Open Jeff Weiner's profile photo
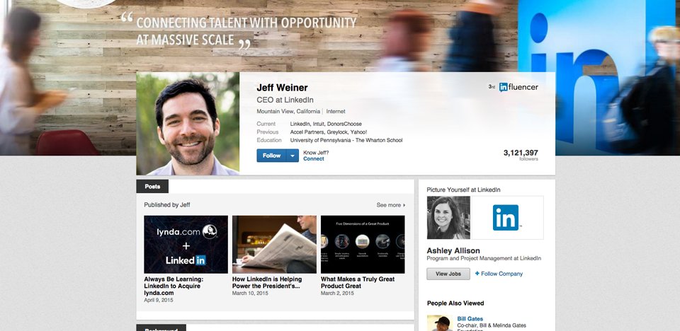Screen dimensions: 680x331 (x=188, y=124)
